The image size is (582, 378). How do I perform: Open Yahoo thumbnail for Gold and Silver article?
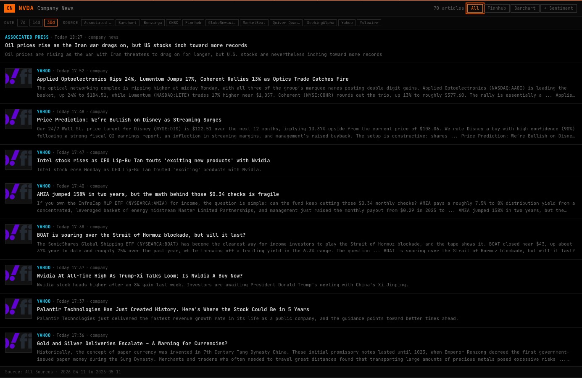coord(18,342)
